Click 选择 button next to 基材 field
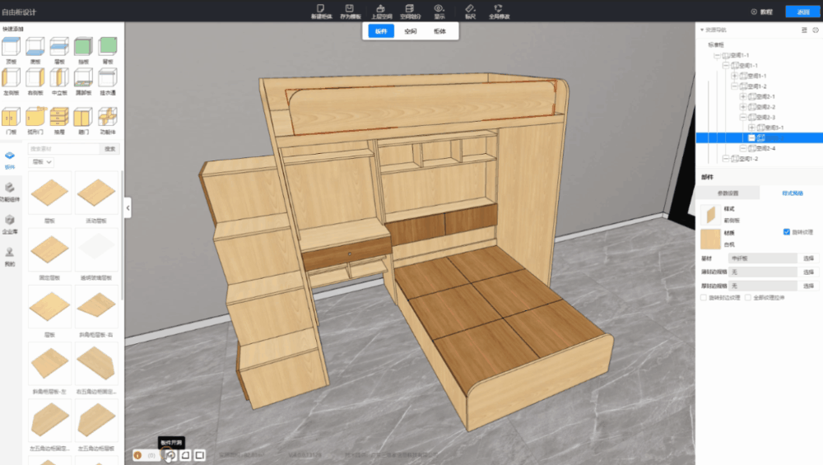Image resolution: width=823 pixels, height=465 pixels. [808, 258]
